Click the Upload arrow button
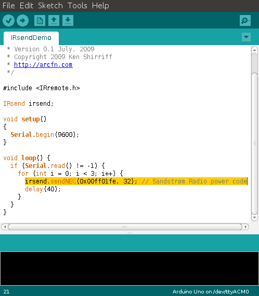The width and height of the screenshot is (259, 296). pyautogui.click(x=22, y=20)
